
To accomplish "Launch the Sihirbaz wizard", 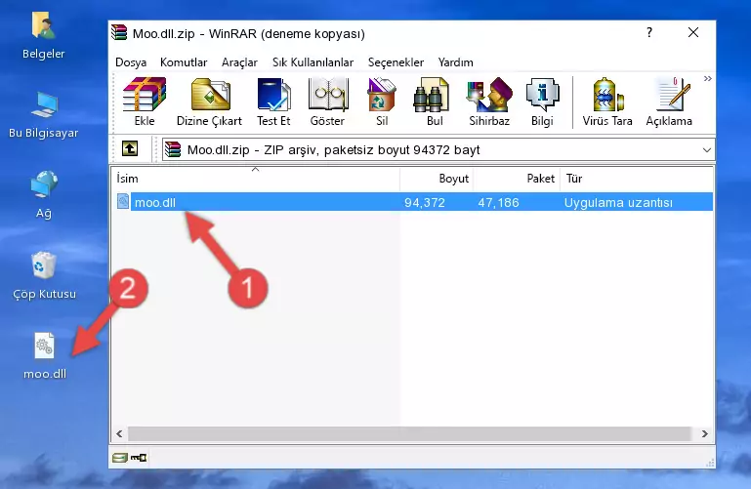I will (x=489, y=102).
